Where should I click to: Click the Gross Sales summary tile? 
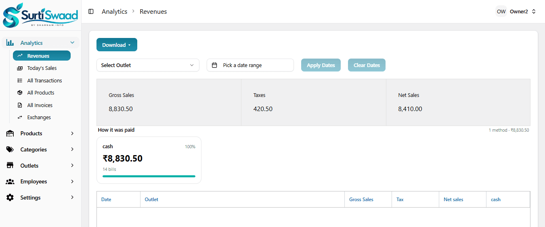point(169,102)
